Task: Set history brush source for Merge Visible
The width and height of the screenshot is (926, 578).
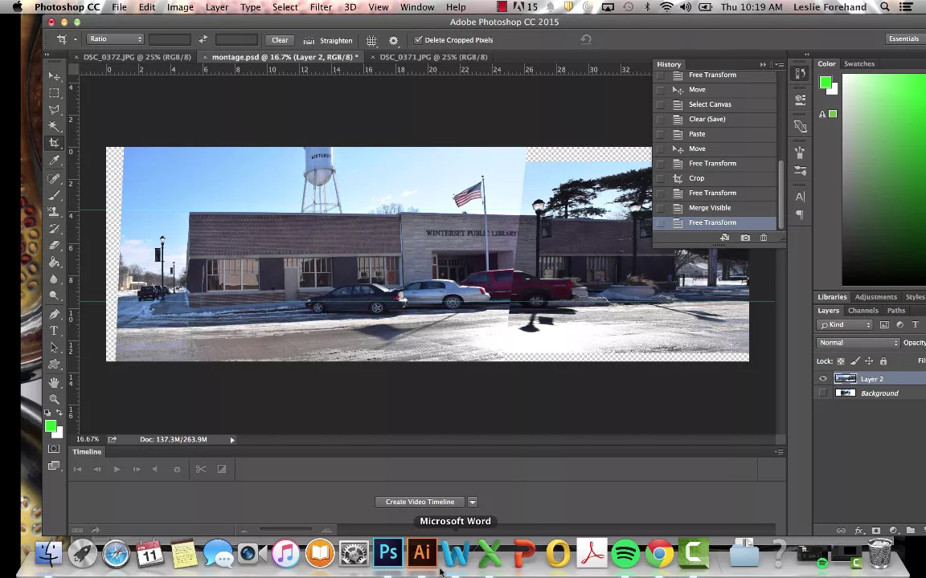Action: coord(660,208)
